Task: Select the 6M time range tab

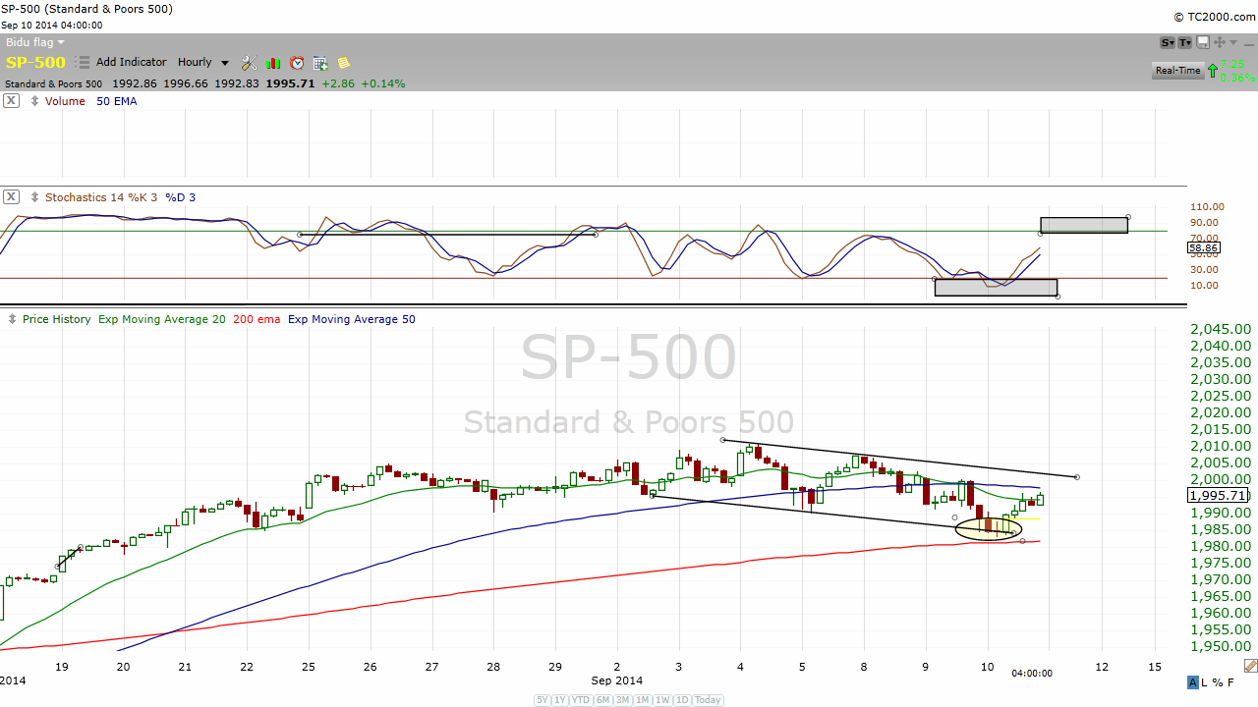Action: click(603, 700)
